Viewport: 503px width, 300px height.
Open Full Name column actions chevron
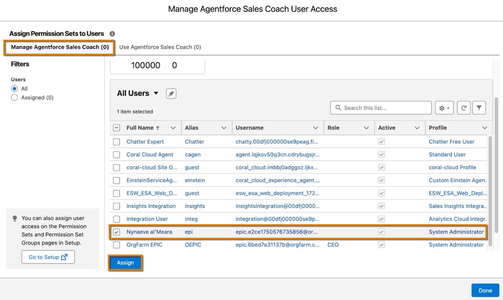(x=173, y=128)
